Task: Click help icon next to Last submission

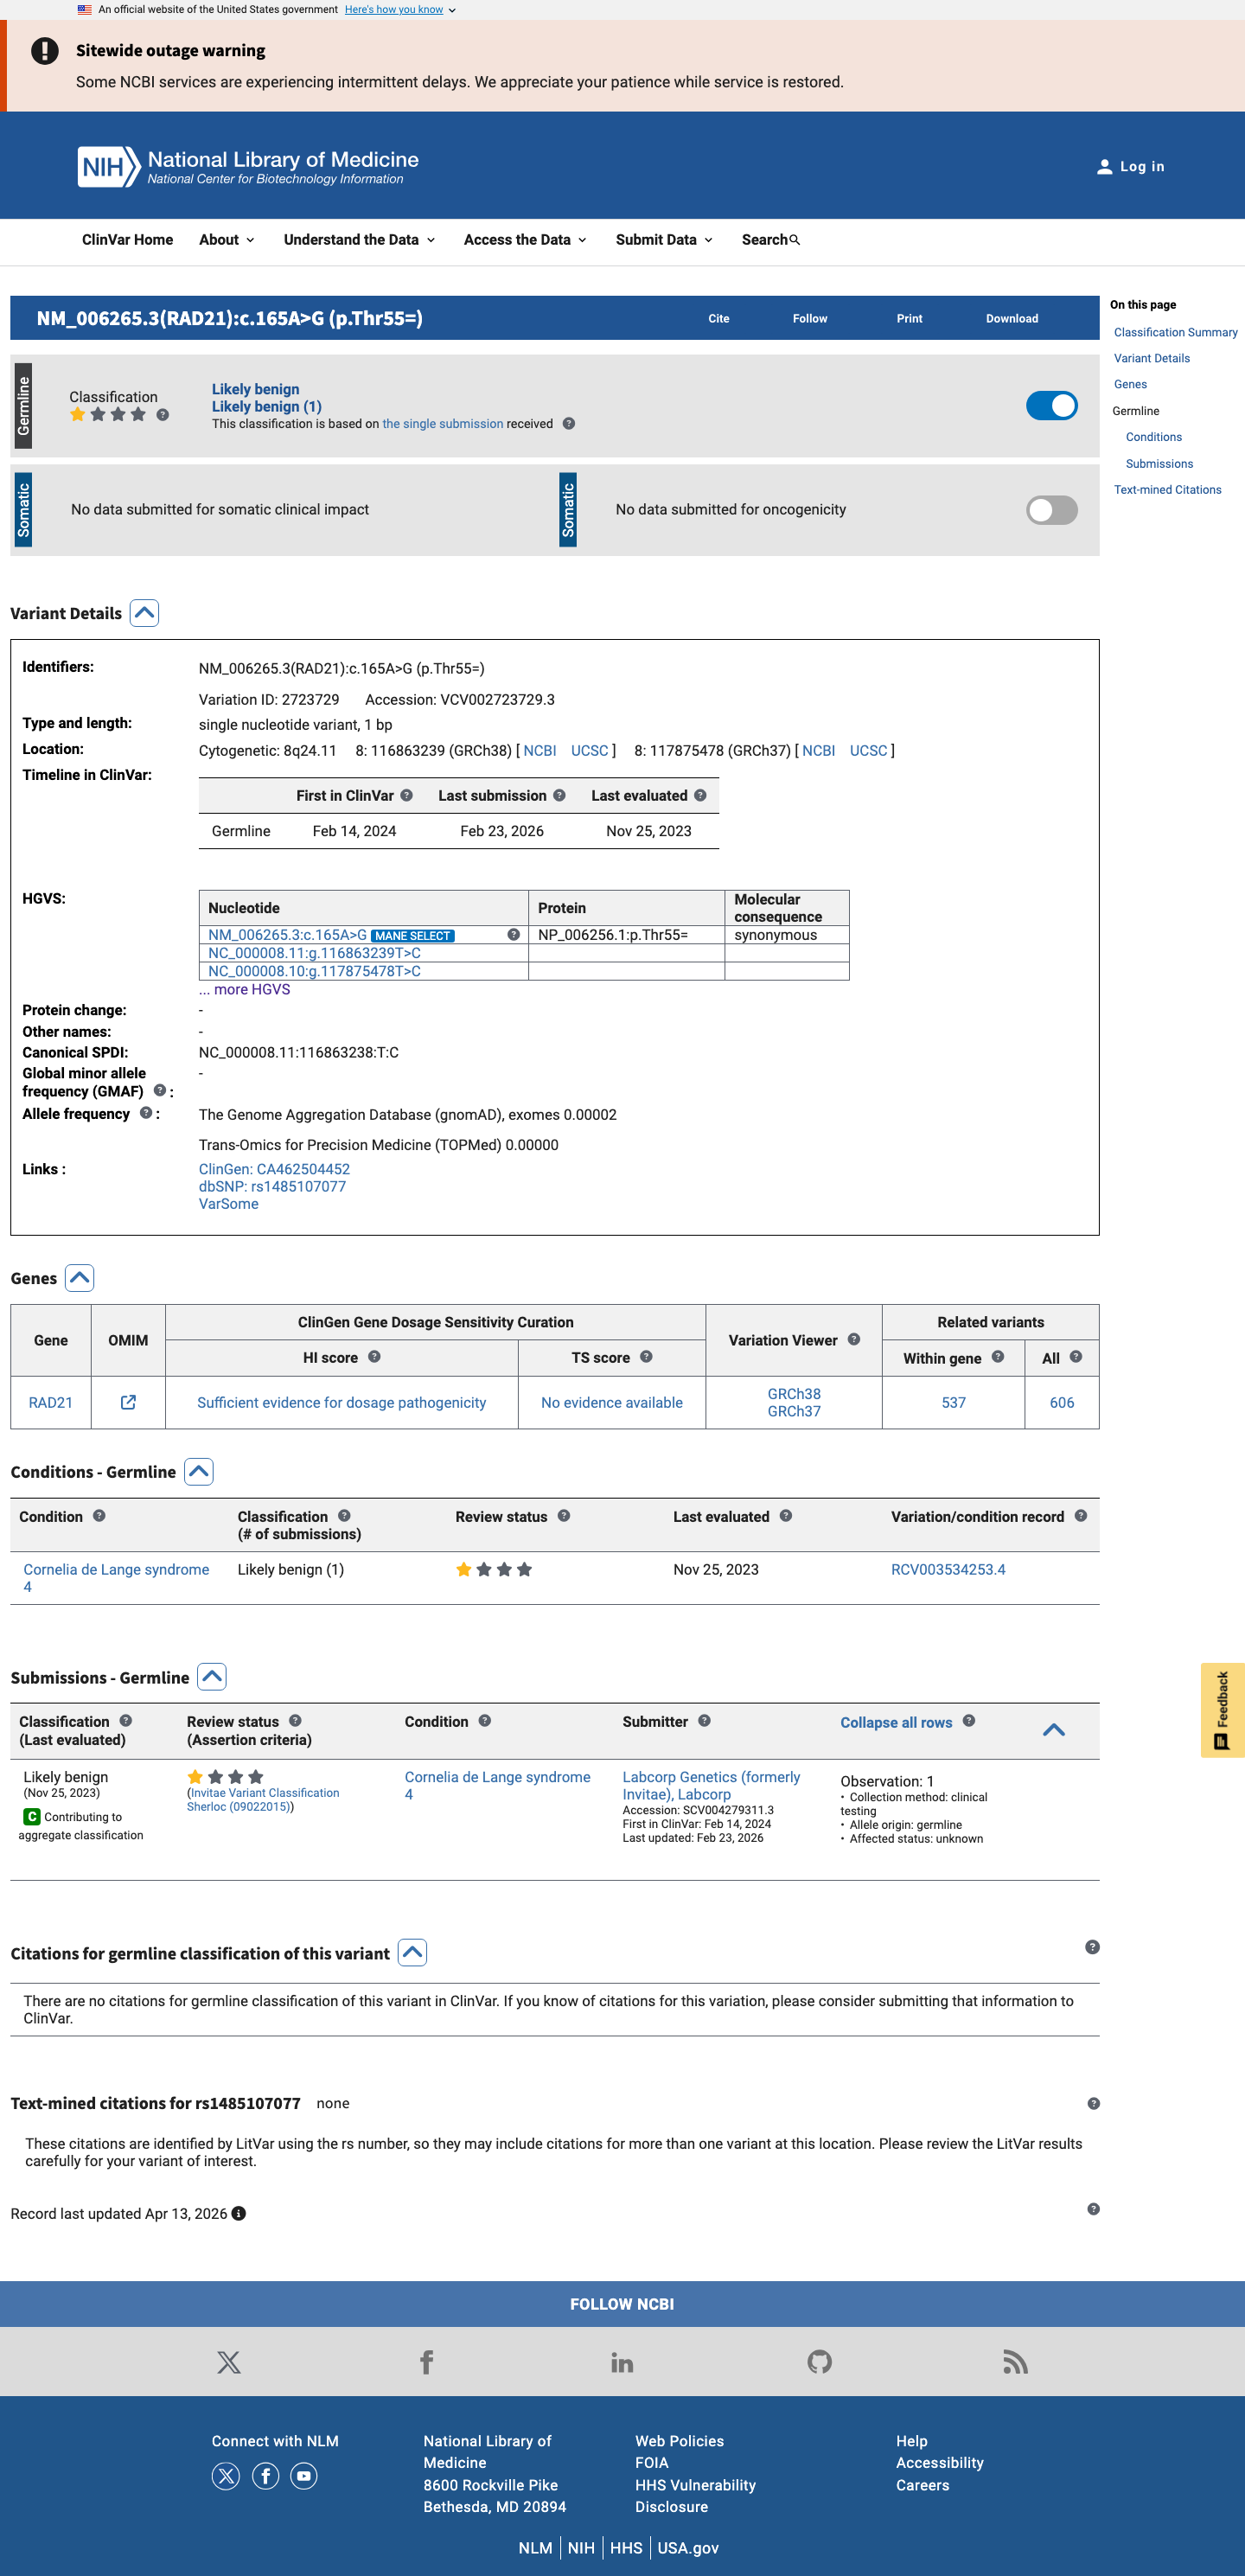Action: (560, 796)
